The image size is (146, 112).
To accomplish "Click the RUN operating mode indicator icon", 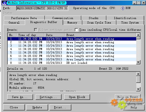I will 123,8.
